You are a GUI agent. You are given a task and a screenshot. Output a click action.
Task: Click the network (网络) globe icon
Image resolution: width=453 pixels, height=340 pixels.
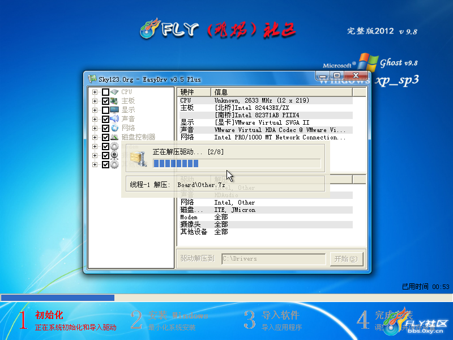tap(114, 128)
